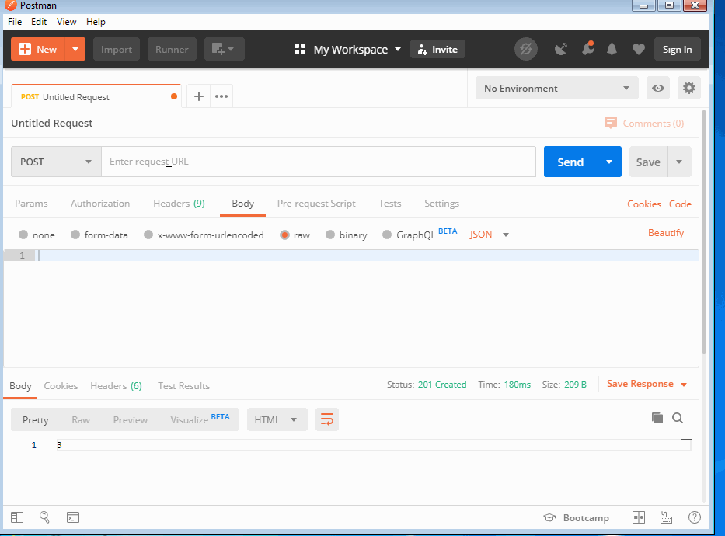This screenshot has height=536, width=725.
Task: Click the capture requests satellite icon
Action: 560,48
